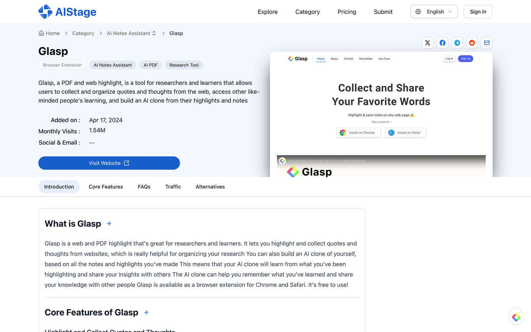
Task: Click arrow next to Core Features of Glasp
Action: 146,312
